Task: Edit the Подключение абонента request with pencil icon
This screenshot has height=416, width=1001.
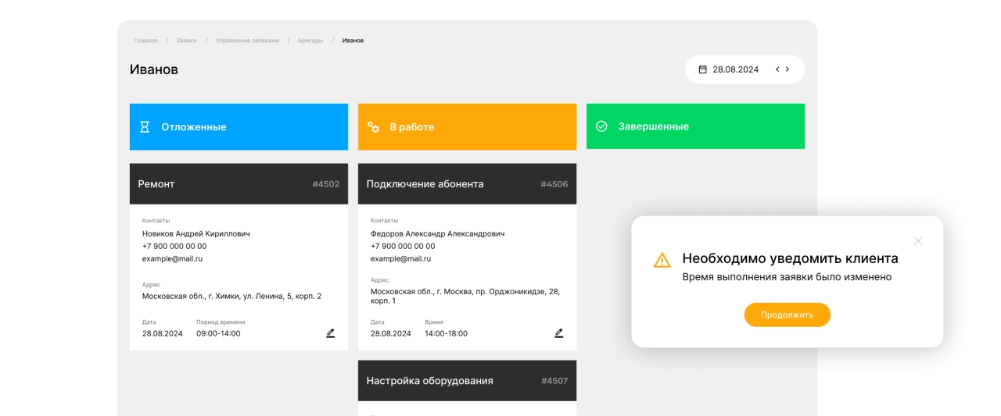Action: tap(559, 333)
